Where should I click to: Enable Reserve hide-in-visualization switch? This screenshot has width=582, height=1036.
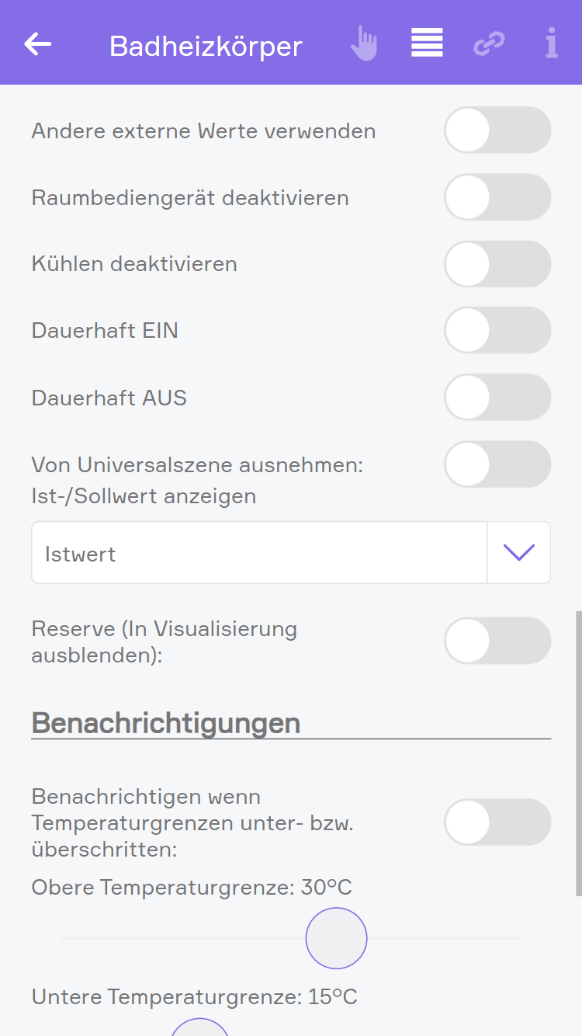[497, 641]
